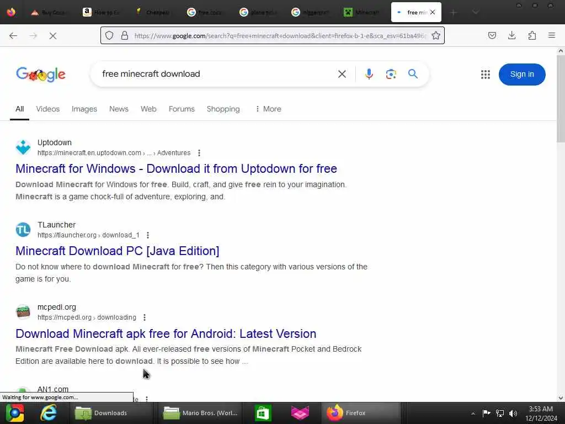The height and width of the screenshot is (424, 565).
Task: Click the Firefox address bar URL
Action: point(280,36)
